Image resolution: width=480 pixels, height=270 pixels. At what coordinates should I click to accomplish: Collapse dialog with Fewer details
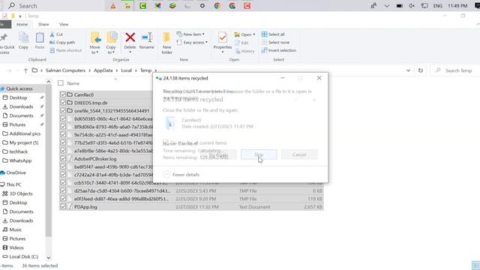[181, 175]
